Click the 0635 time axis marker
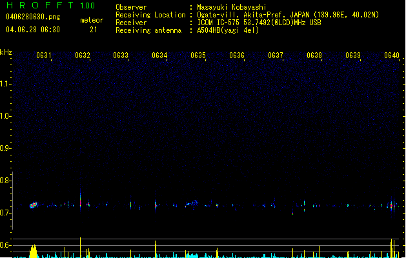Screen dimensions: 406x258 [198, 55]
